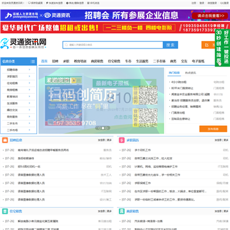This screenshot has height=230, width=230.
Task: Click the blue 搜索 button
Action: 171,45
